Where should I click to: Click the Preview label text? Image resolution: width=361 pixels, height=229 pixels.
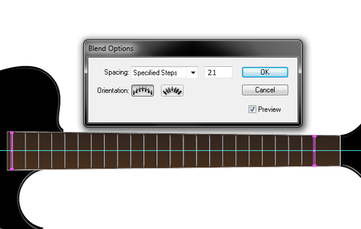(x=269, y=109)
